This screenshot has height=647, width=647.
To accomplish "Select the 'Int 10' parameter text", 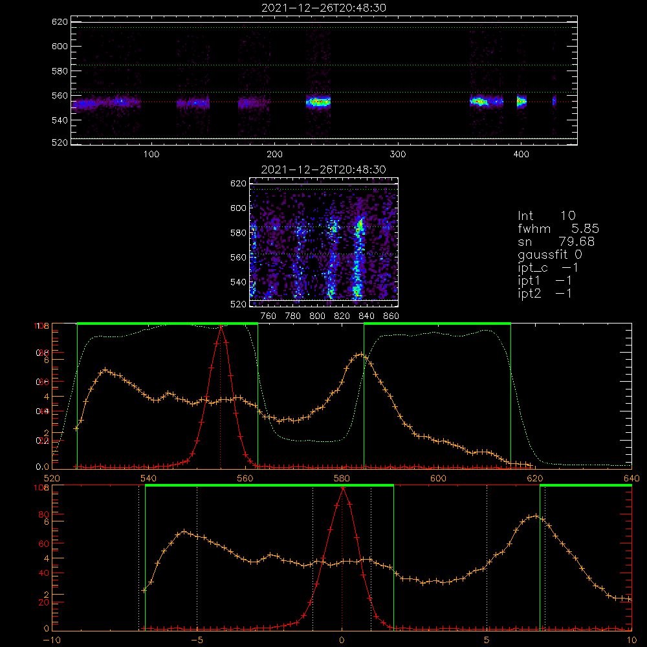I will click(546, 215).
